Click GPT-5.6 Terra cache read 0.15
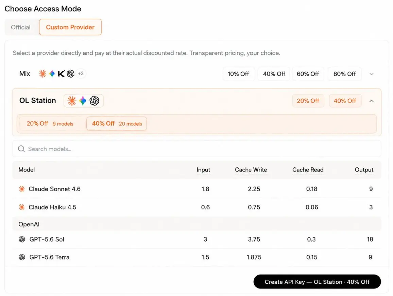393x296 pixels. [311, 257]
